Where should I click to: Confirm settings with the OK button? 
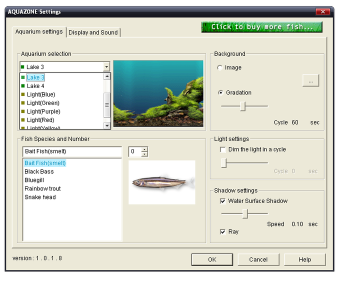point(212,259)
